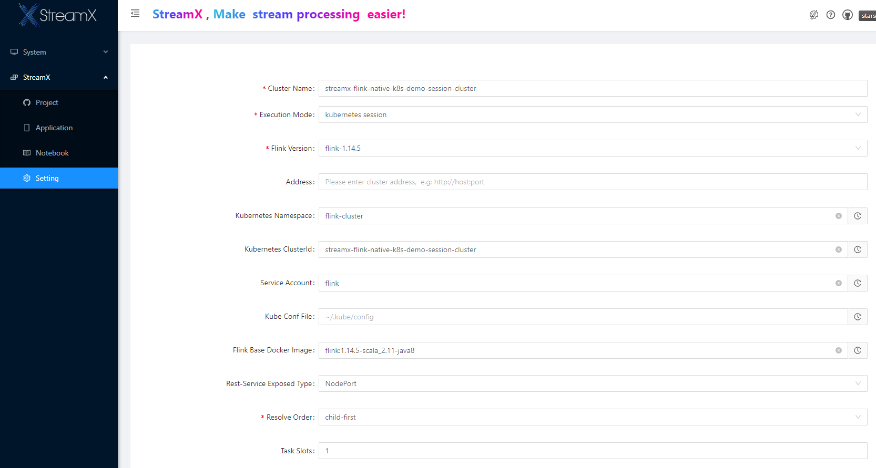
Task: Click the Flink Version dropdown arrow
Action: [858, 148]
